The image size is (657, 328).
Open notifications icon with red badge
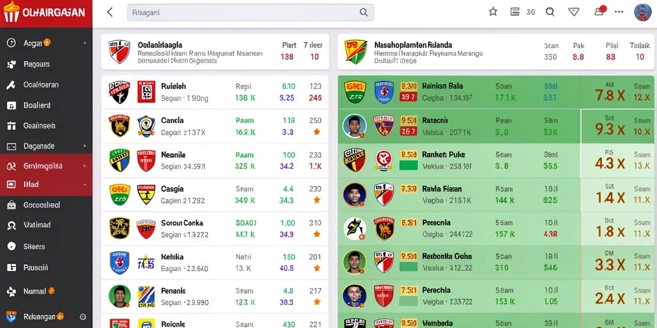600,11
